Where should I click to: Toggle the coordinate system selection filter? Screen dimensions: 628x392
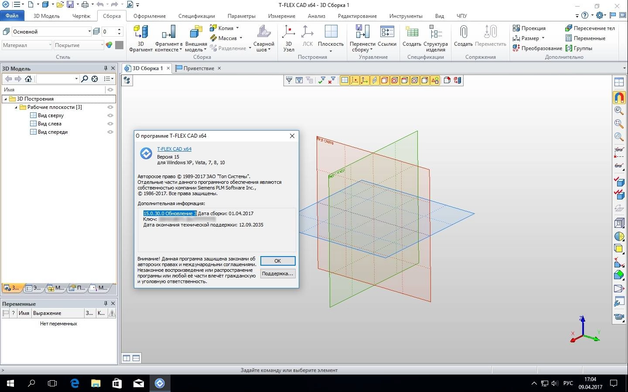click(x=365, y=80)
